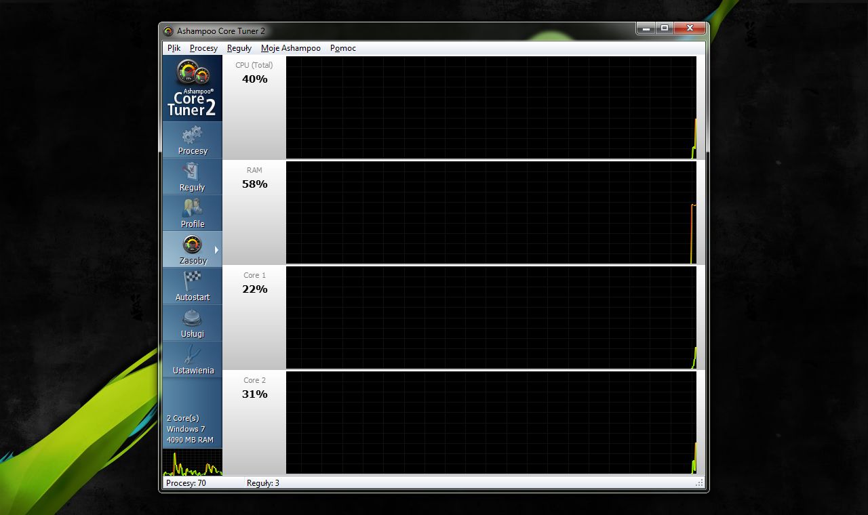Click the CPU (Total) usage graph
The width and height of the screenshot is (868, 515).
(491, 107)
